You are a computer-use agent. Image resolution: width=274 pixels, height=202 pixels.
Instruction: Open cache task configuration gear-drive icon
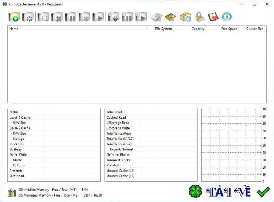[x=28, y=17]
